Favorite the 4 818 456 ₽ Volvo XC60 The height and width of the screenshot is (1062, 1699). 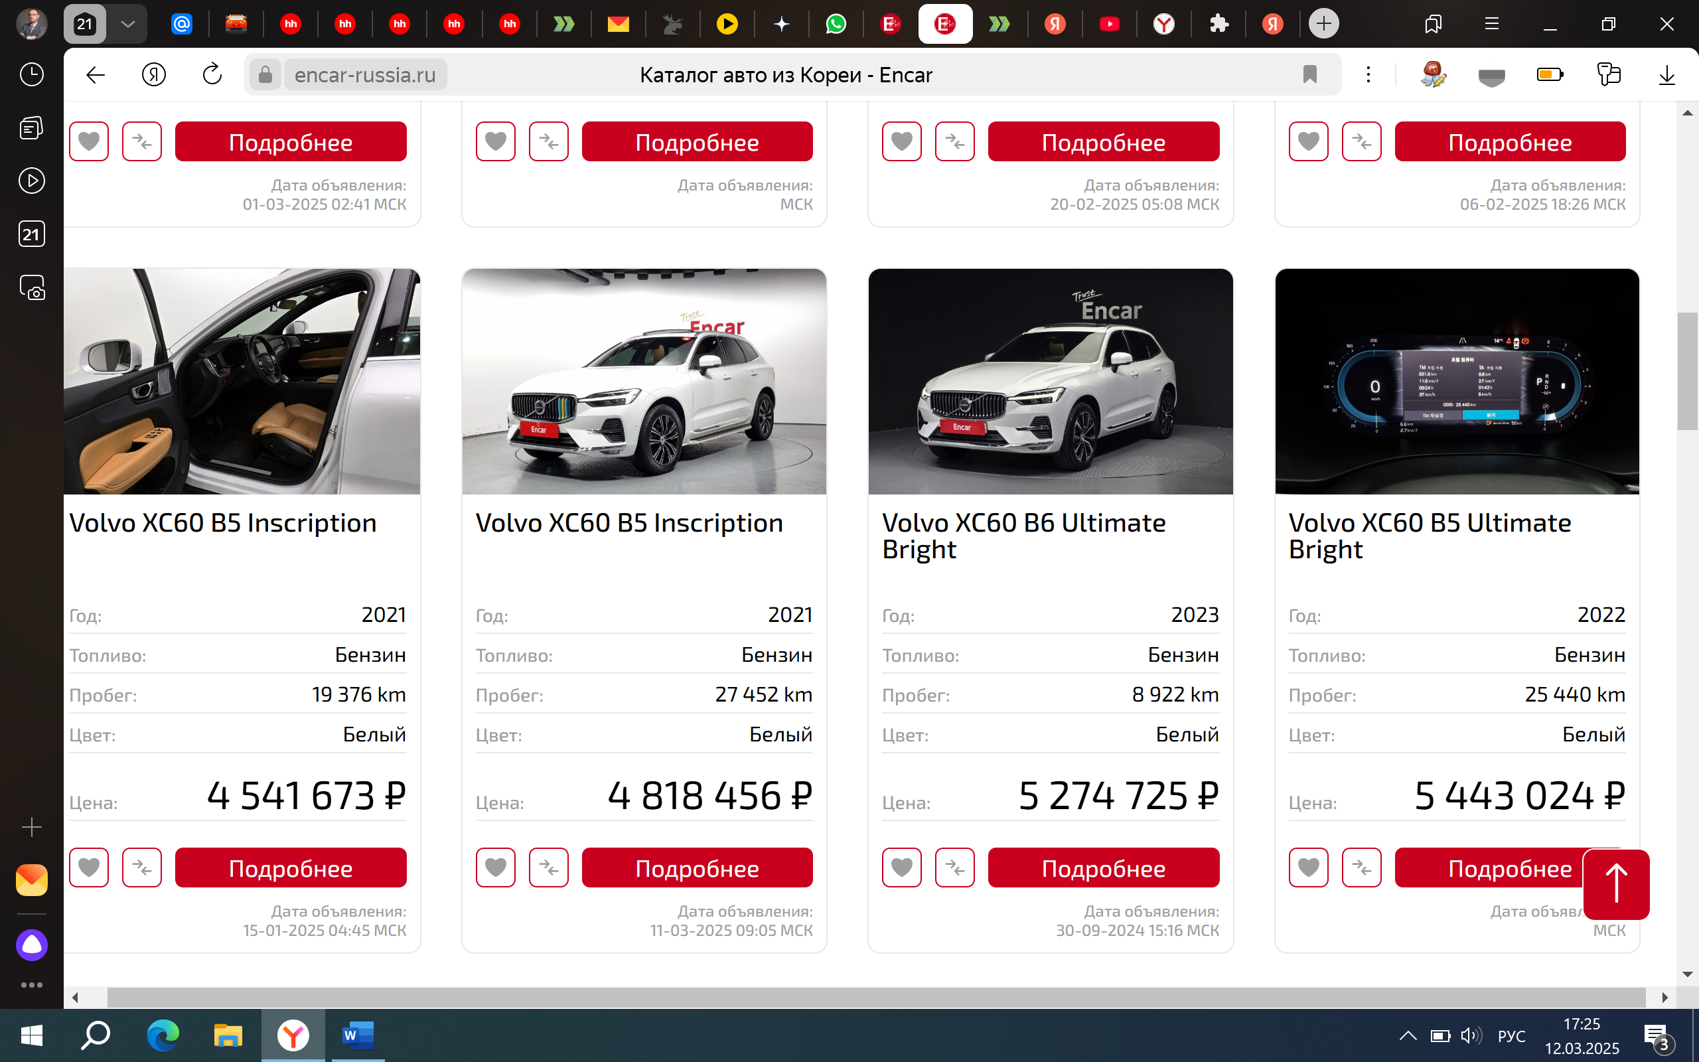[x=496, y=868]
